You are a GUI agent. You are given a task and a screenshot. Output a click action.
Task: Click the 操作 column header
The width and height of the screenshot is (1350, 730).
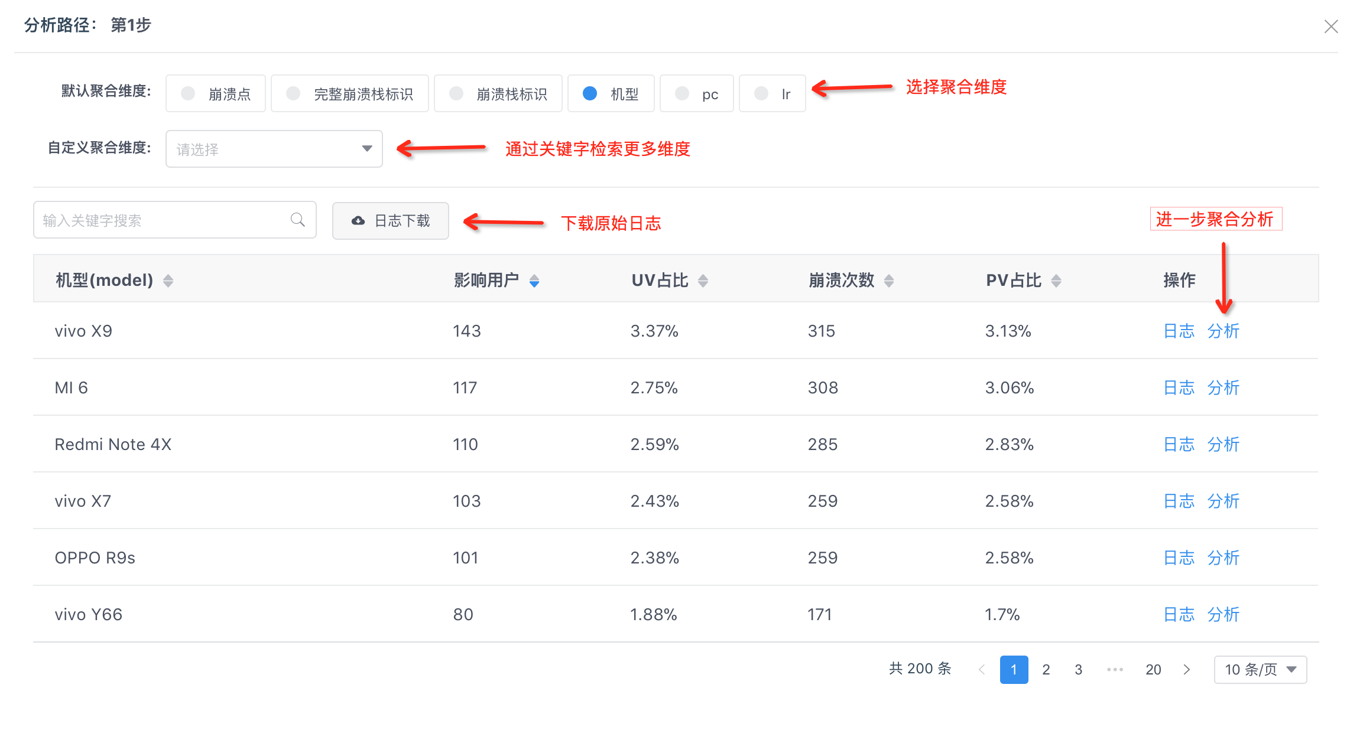pyautogui.click(x=1179, y=280)
